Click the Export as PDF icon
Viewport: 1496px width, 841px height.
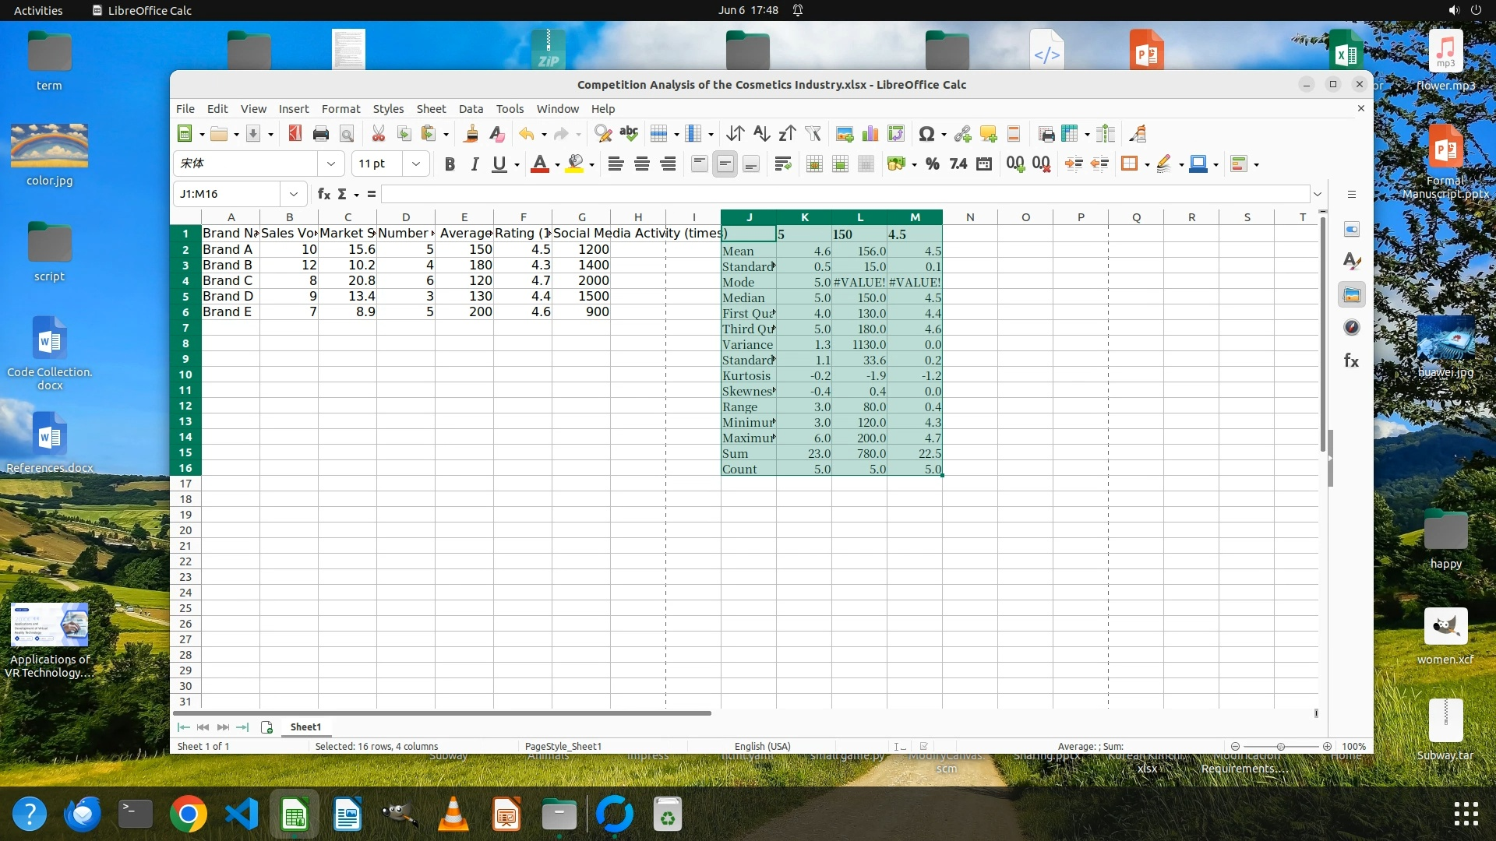coord(295,134)
